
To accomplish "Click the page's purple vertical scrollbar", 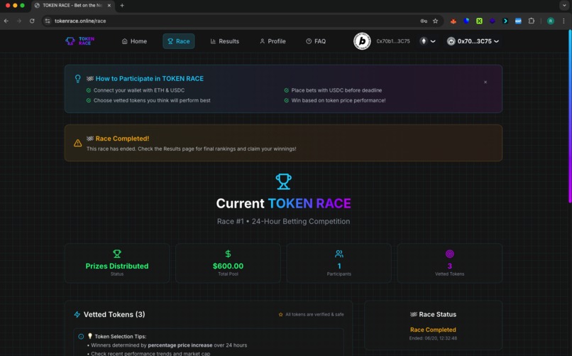I will (570, 116).
